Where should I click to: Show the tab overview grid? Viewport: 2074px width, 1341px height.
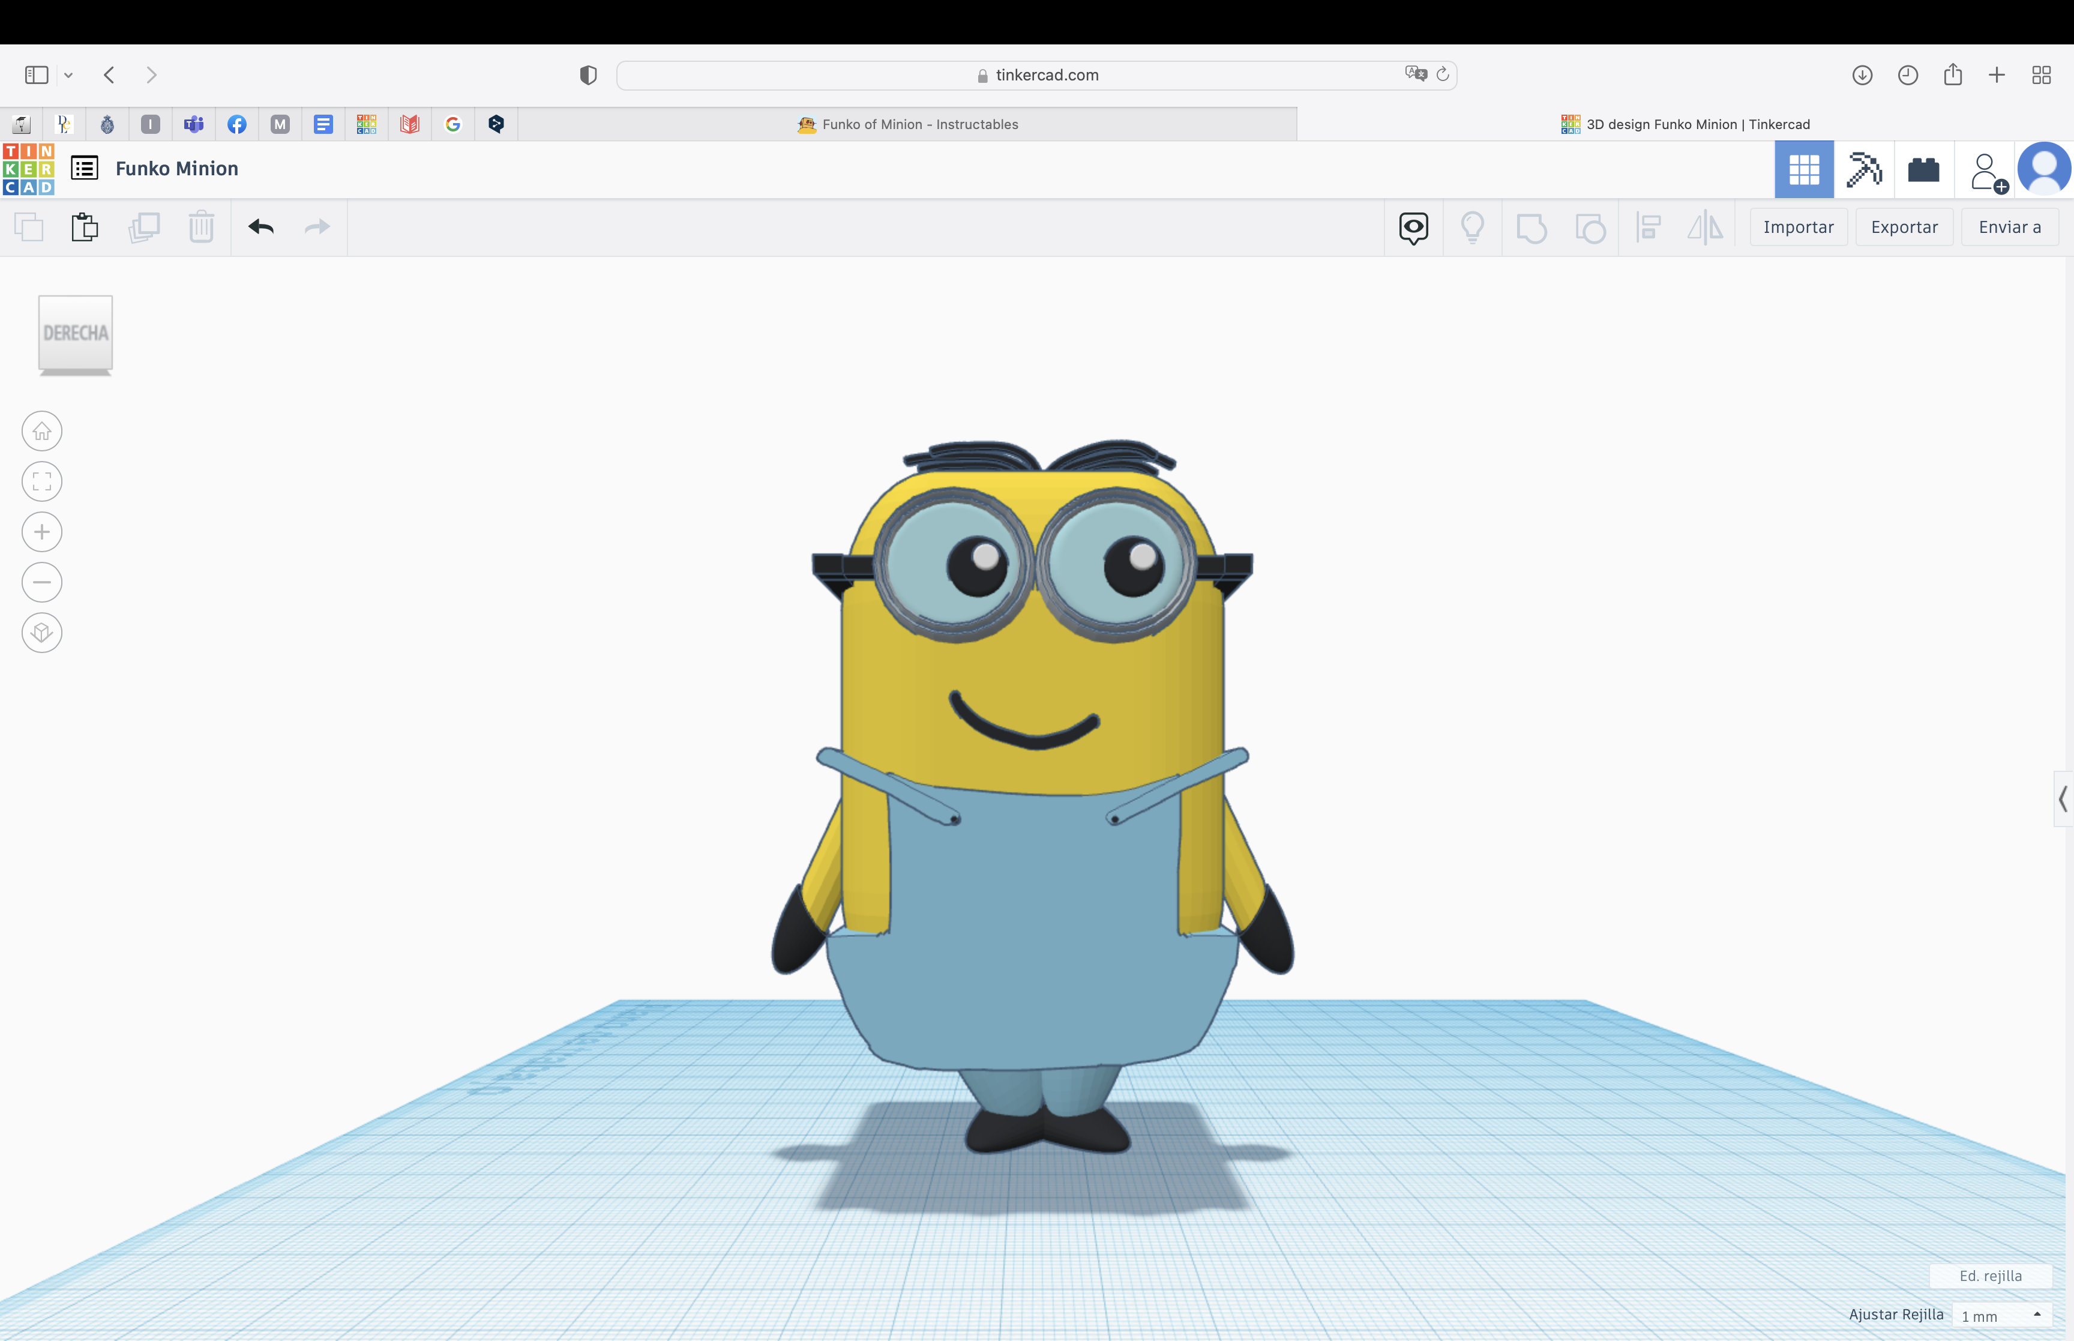click(2042, 75)
